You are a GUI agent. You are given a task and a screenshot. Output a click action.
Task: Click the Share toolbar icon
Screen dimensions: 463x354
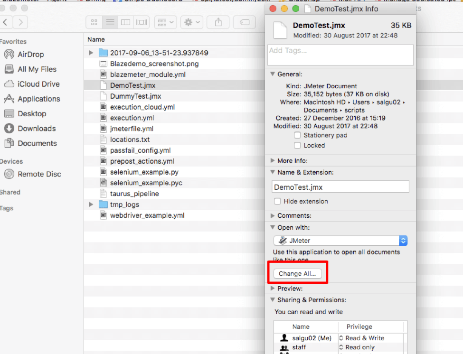click(x=218, y=22)
